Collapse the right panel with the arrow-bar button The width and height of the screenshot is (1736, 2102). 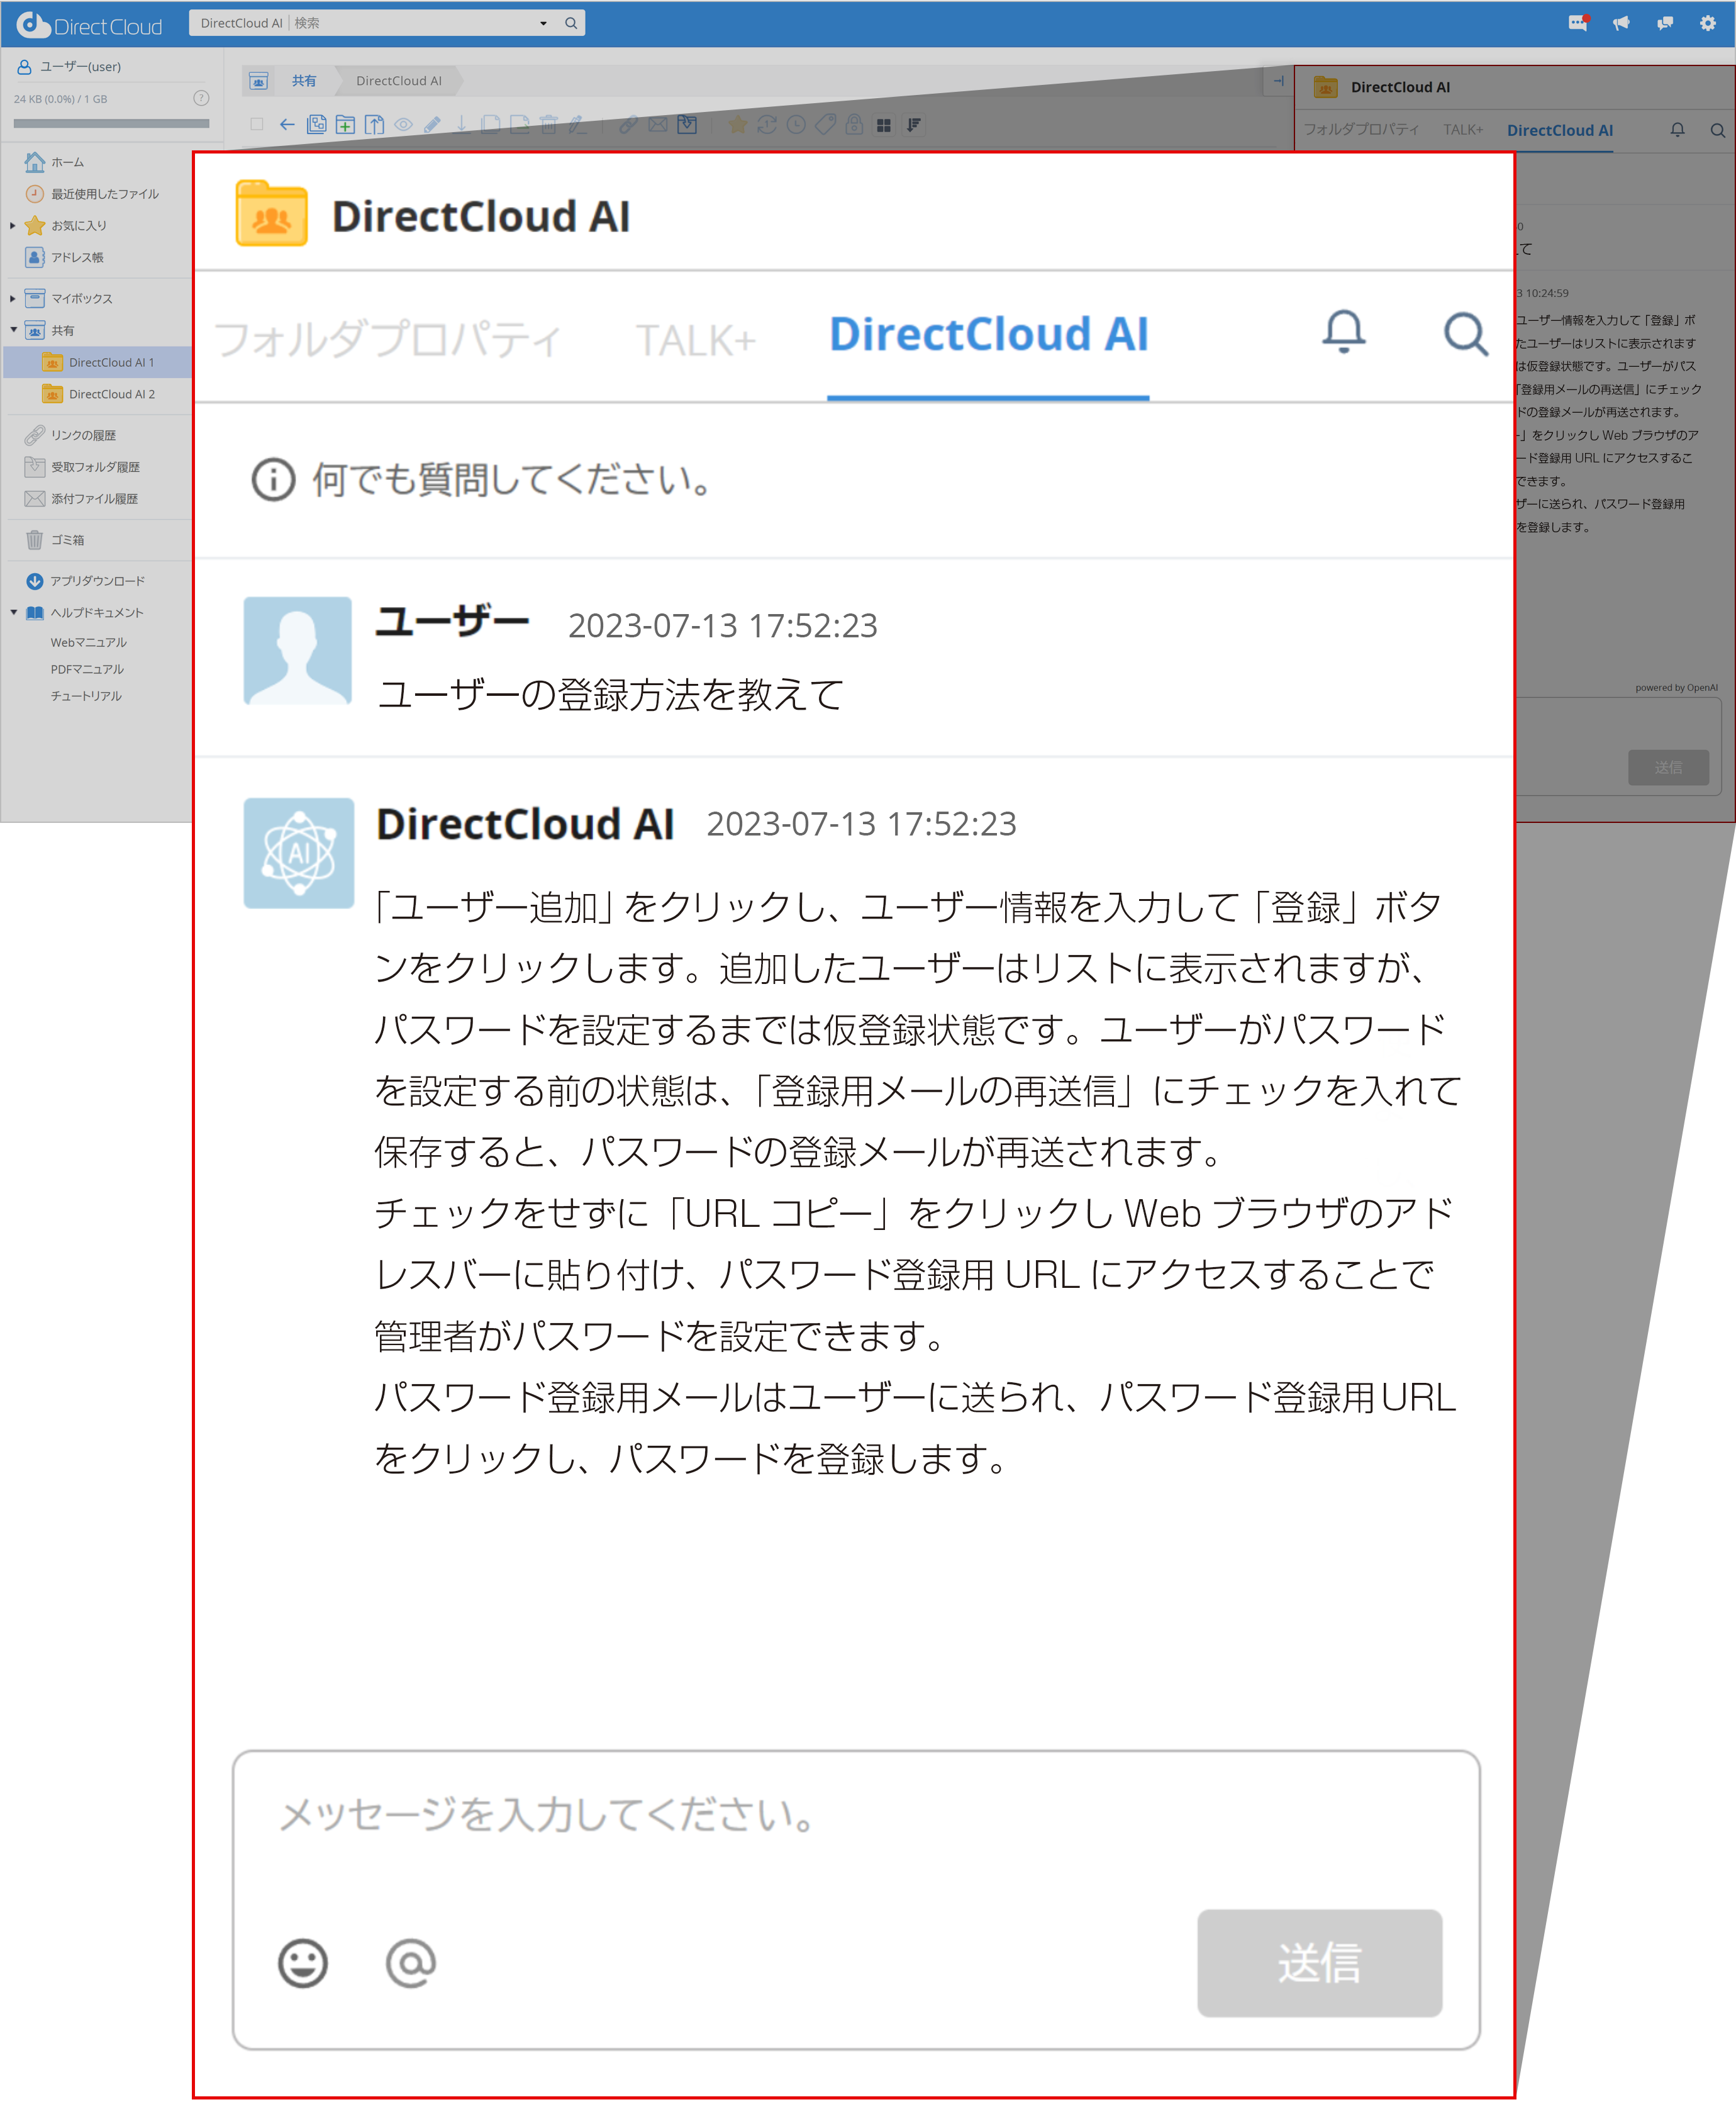click(x=1279, y=81)
